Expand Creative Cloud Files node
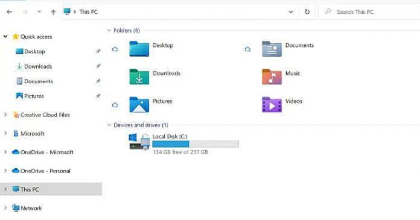 pyautogui.click(x=5, y=115)
